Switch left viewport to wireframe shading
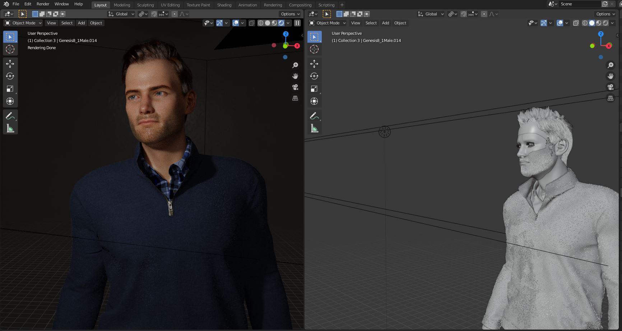 261,23
